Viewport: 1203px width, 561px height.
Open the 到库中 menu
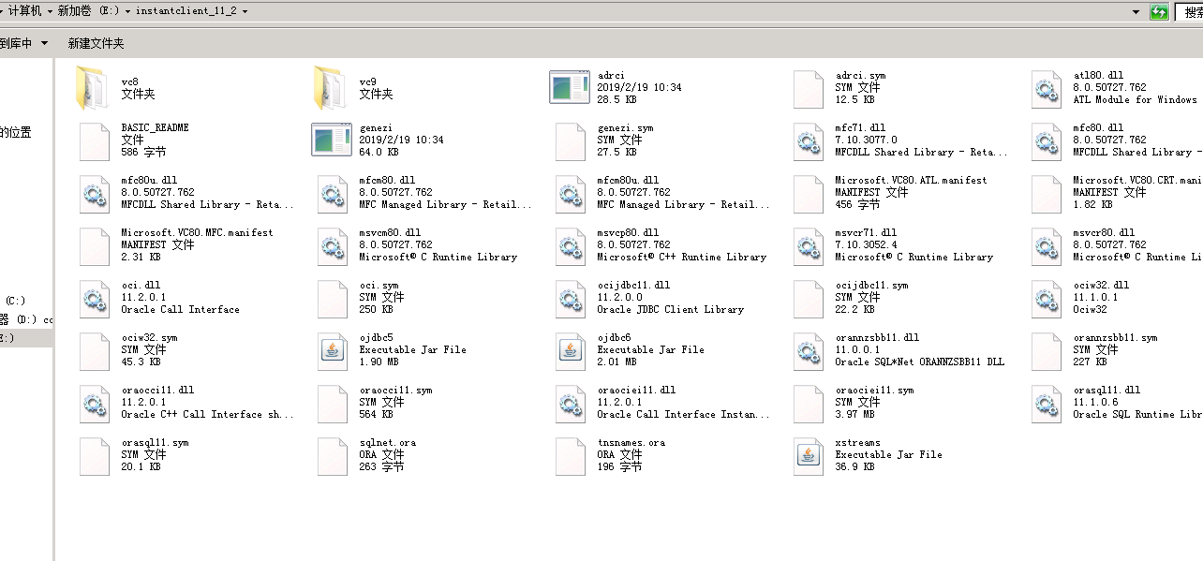click(22, 42)
